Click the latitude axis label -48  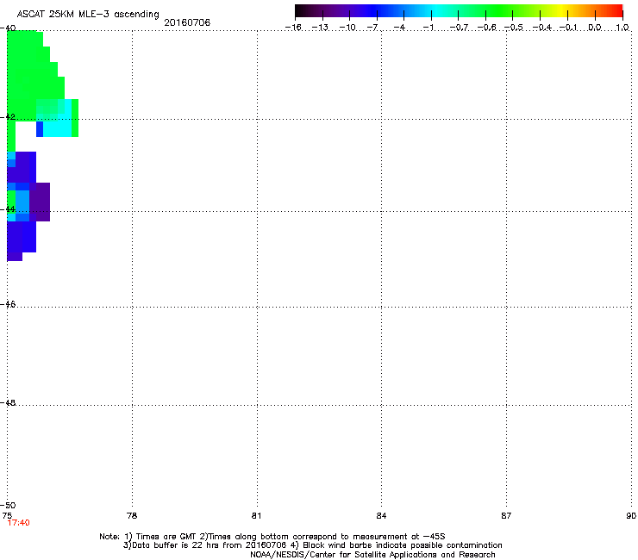tap(8, 402)
